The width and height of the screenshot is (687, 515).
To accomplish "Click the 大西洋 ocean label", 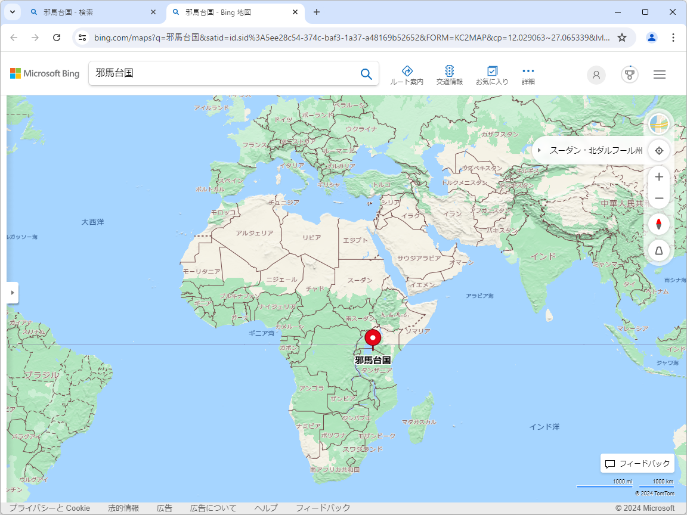I will (93, 222).
